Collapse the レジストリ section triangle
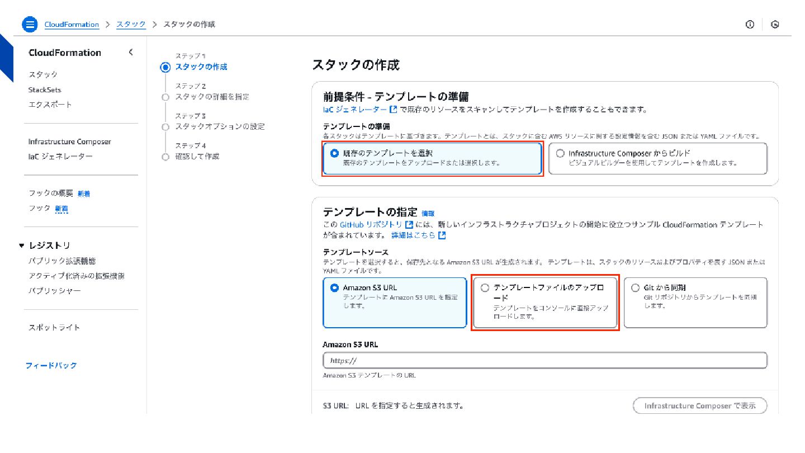The height and width of the screenshot is (453, 805). pos(22,246)
